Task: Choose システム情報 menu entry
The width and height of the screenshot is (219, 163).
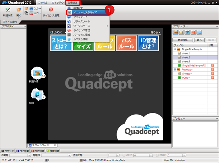Action: [88, 39]
